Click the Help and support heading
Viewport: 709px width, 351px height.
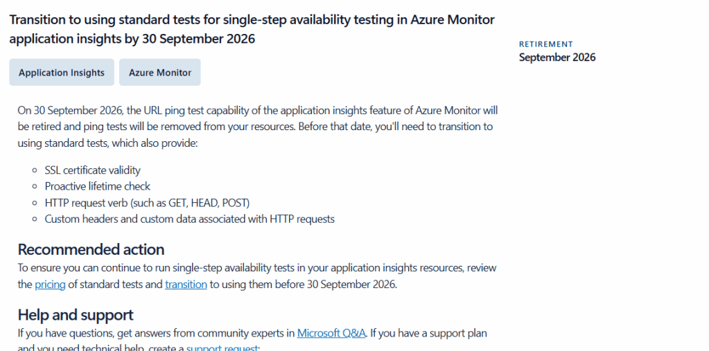(76, 315)
